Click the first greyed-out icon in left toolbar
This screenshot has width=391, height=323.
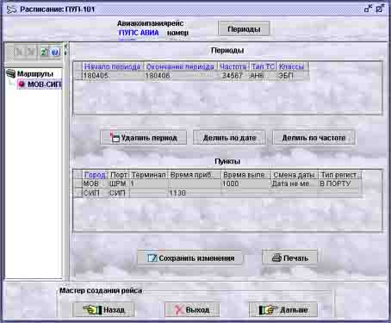(x=19, y=52)
